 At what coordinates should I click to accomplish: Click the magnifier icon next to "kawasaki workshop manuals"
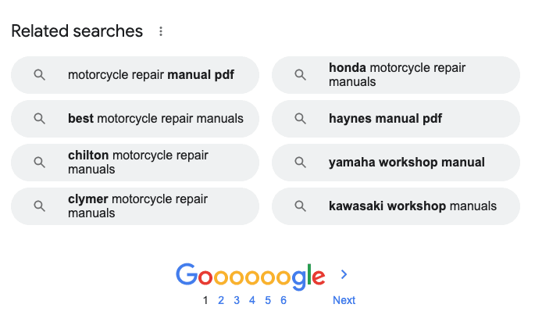click(301, 206)
